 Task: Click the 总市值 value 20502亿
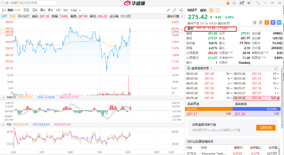(277, 48)
